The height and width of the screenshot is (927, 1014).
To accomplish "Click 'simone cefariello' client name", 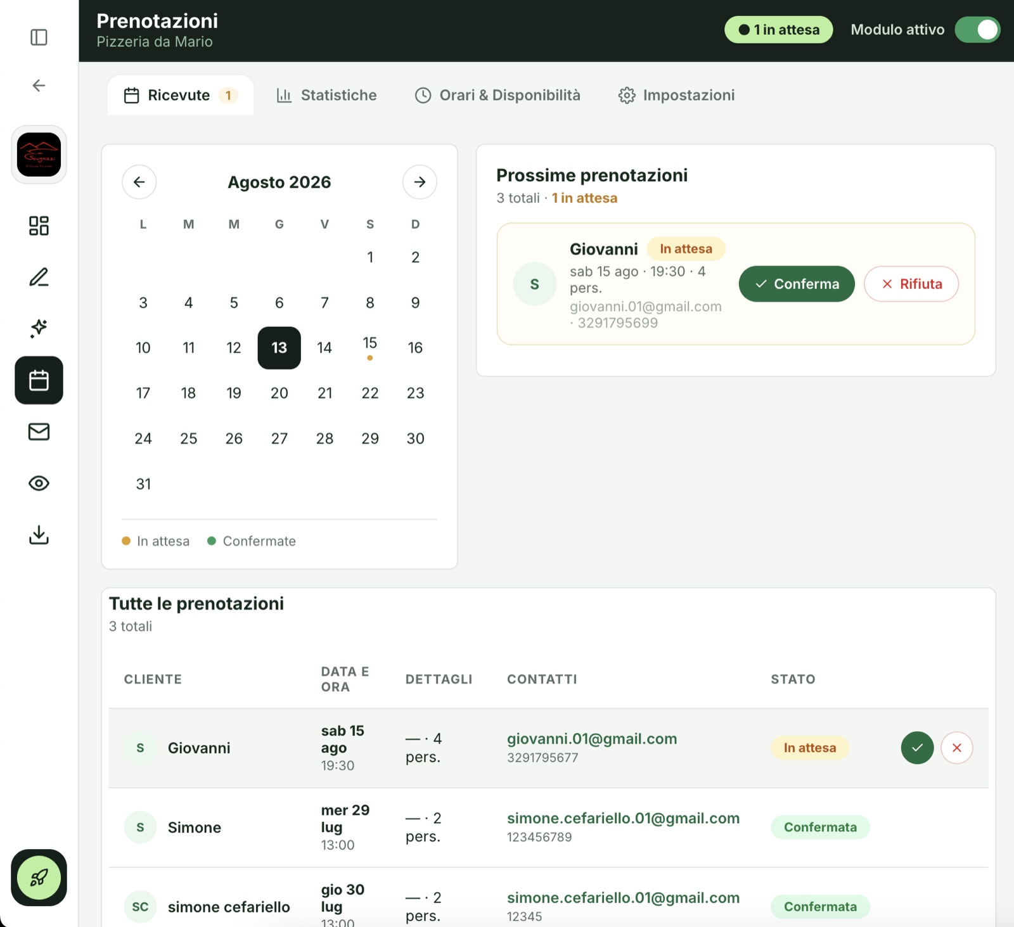I will point(229,907).
